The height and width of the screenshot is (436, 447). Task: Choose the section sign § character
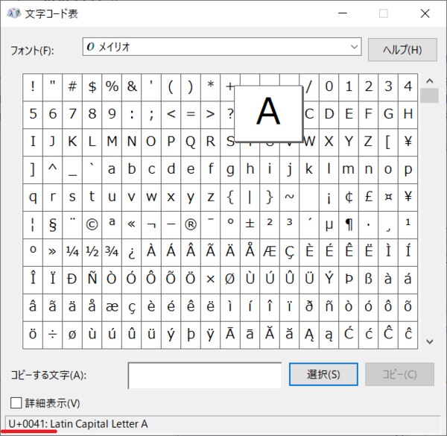(x=52, y=224)
